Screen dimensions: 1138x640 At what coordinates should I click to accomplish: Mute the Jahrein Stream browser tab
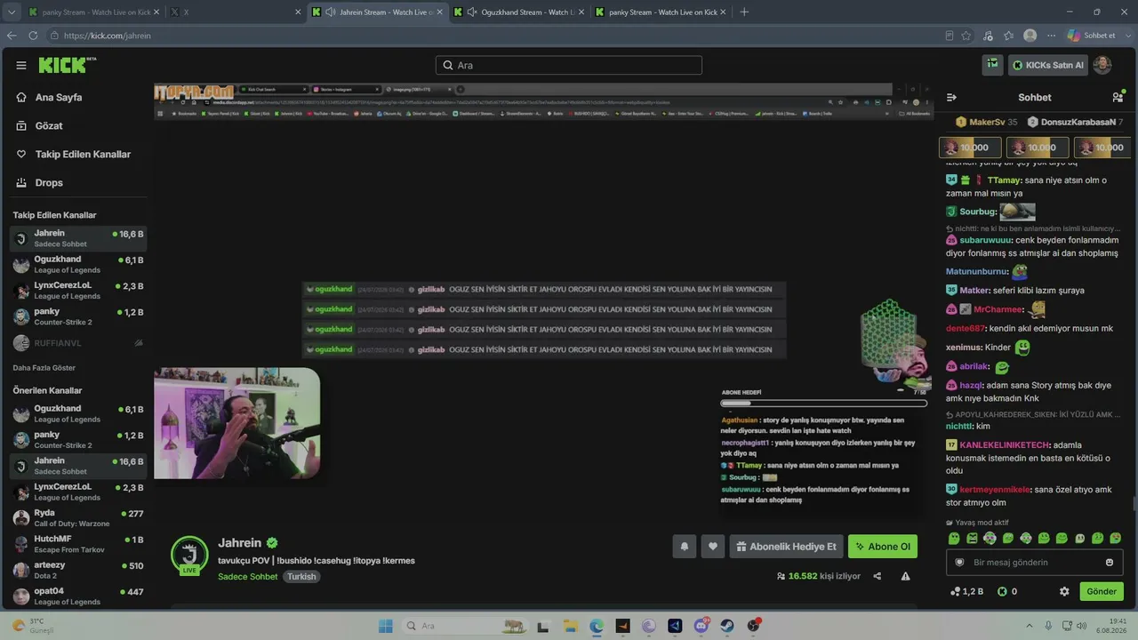[331, 12]
